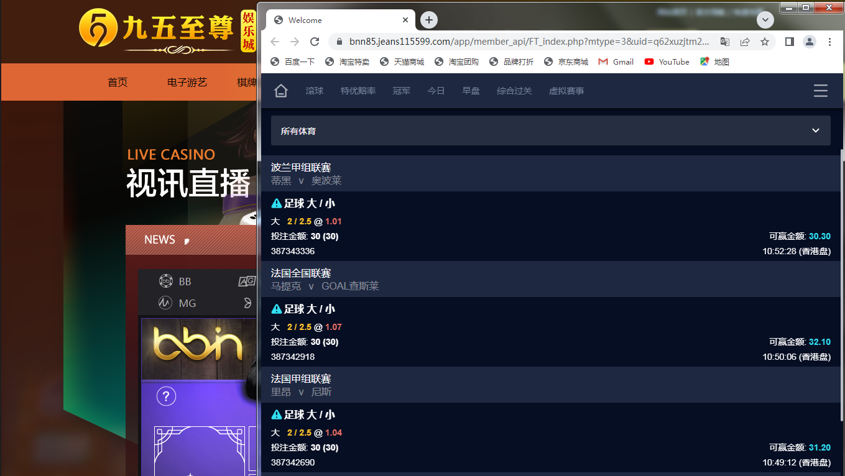Select the 法国全国联赛 league header
Screen dimensions: 845x476
coord(301,273)
